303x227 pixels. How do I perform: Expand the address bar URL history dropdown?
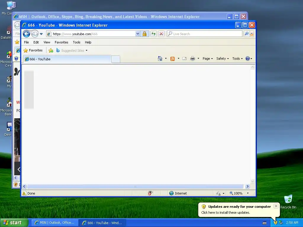tap(137, 34)
